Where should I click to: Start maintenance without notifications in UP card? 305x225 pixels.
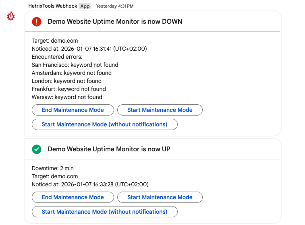click(x=104, y=212)
